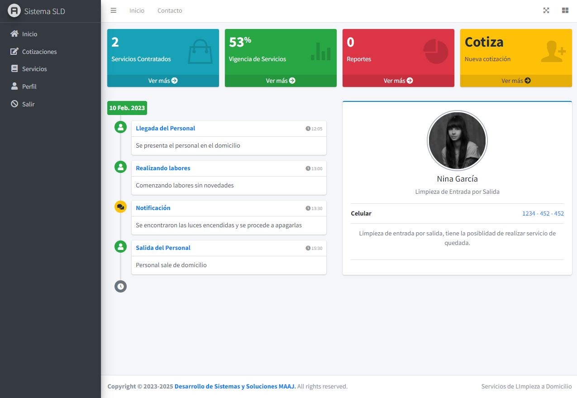
Task: Click Salir to log out
Action: coord(28,104)
